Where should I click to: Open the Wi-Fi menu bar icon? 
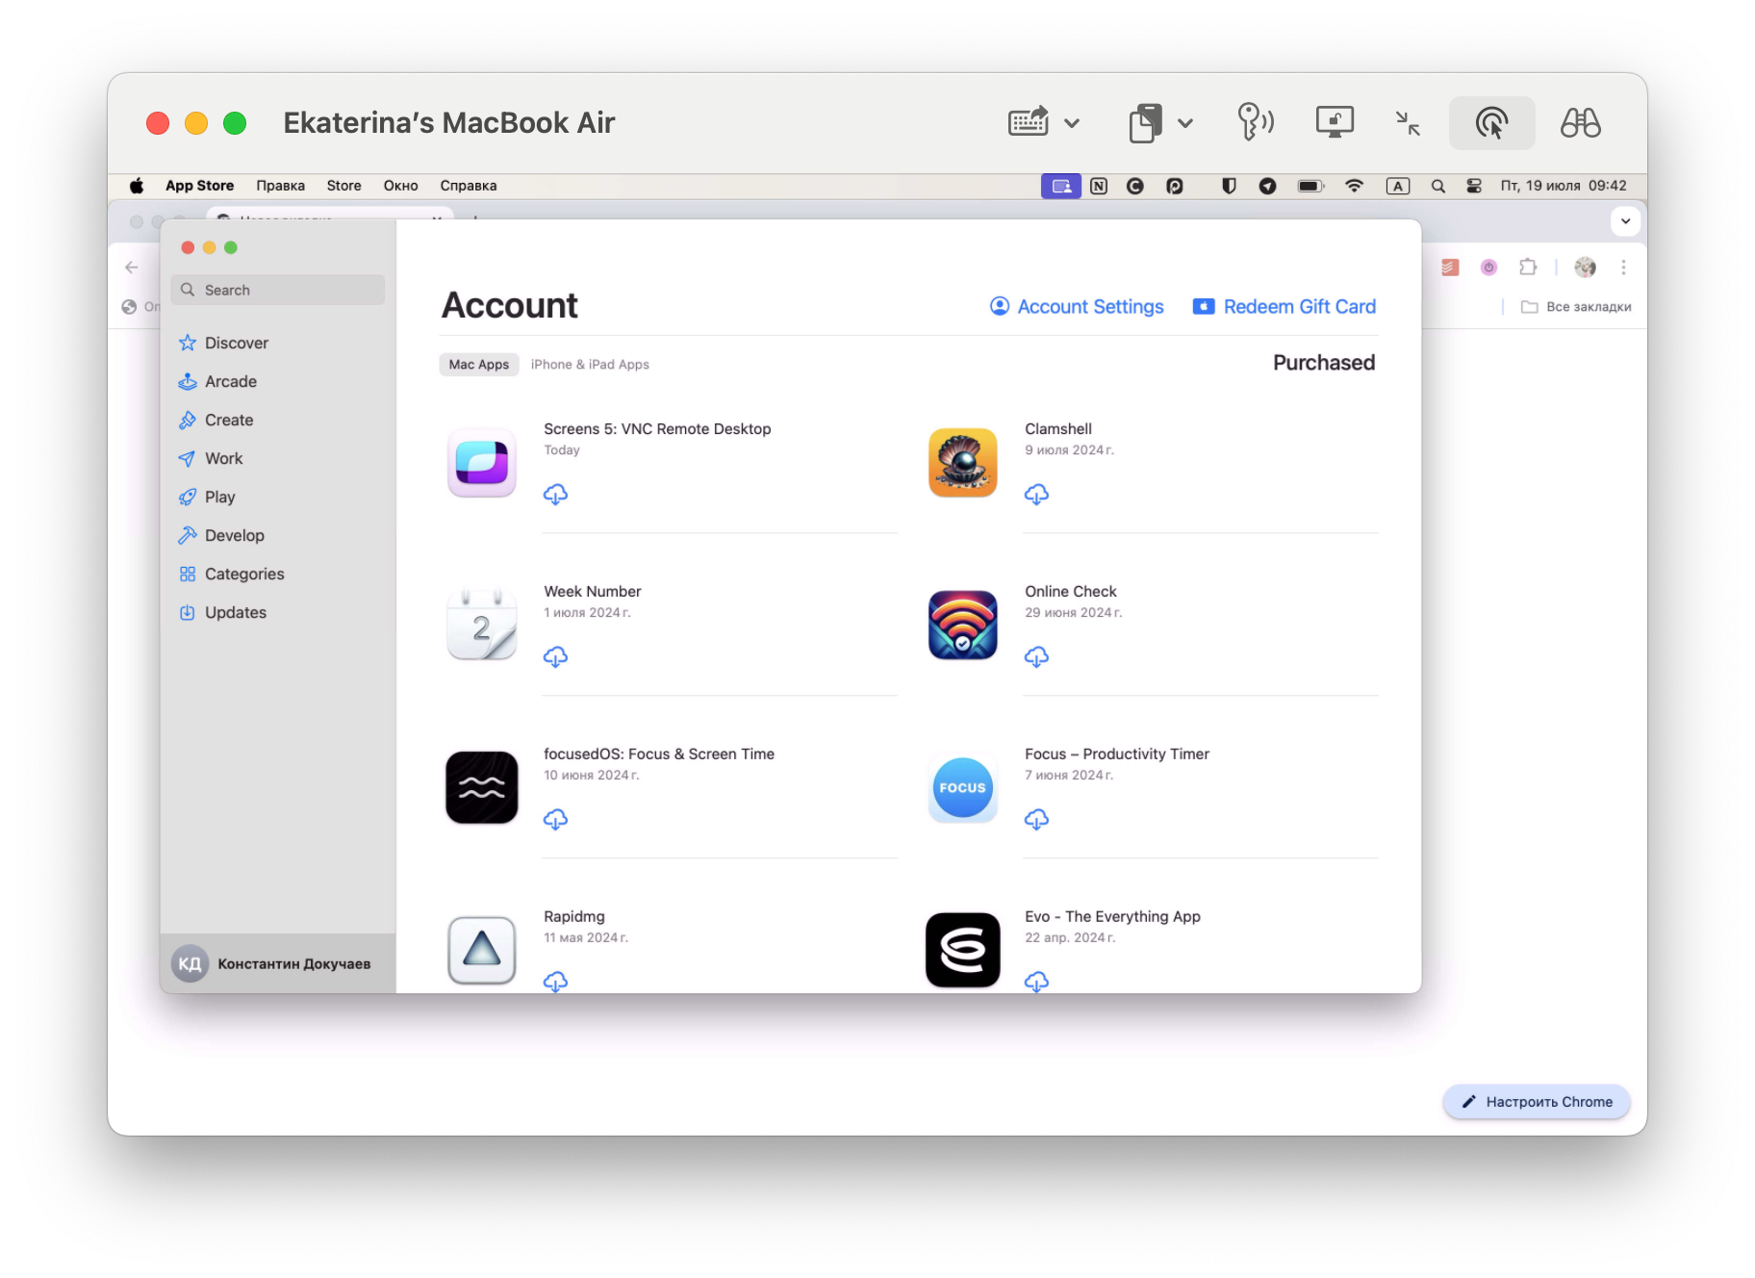pyautogui.click(x=1354, y=186)
